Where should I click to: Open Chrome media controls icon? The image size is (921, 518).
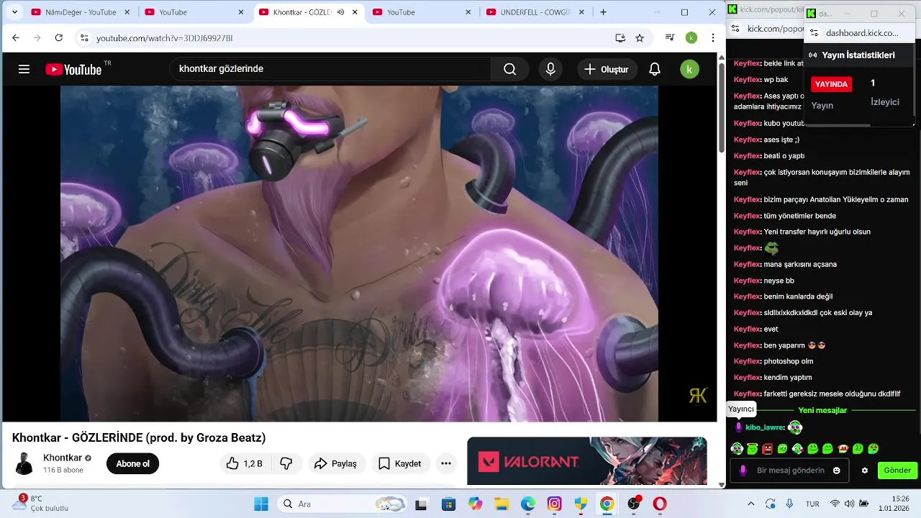670,37
